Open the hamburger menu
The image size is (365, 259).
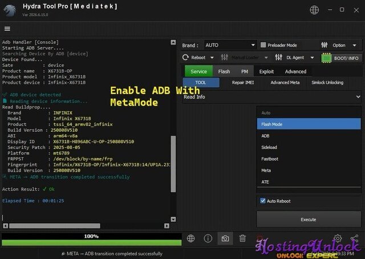[7, 29]
